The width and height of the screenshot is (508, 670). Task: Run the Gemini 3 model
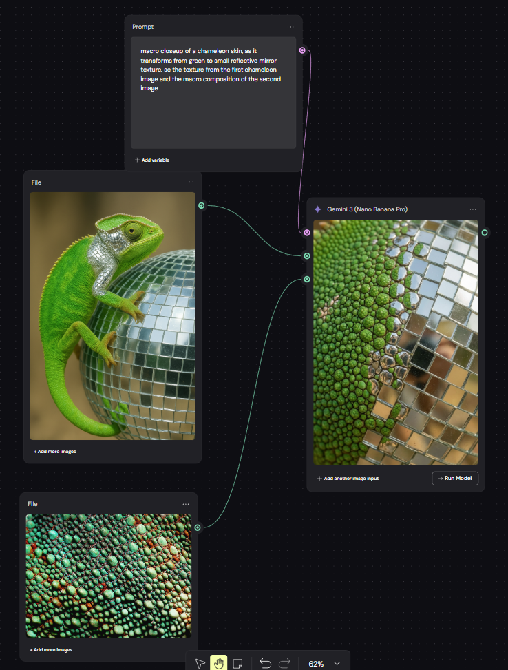pos(455,478)
